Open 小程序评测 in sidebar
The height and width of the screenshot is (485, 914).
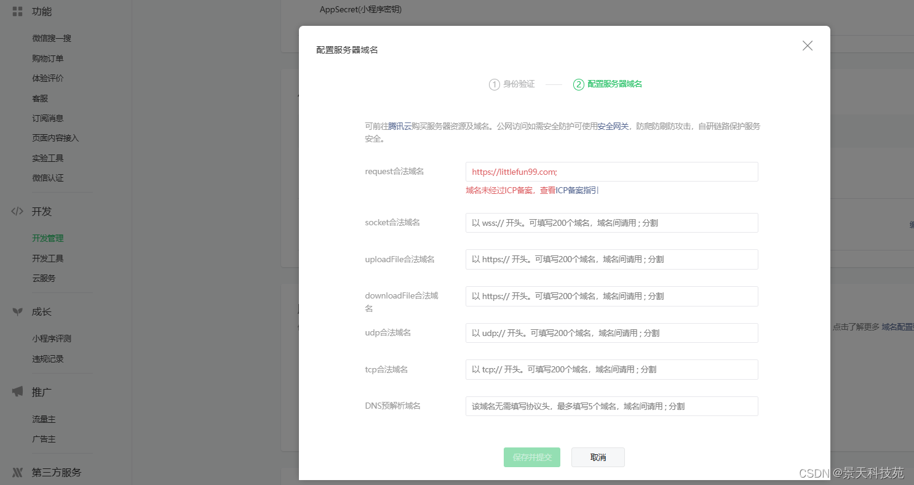[x=52, y=339]
